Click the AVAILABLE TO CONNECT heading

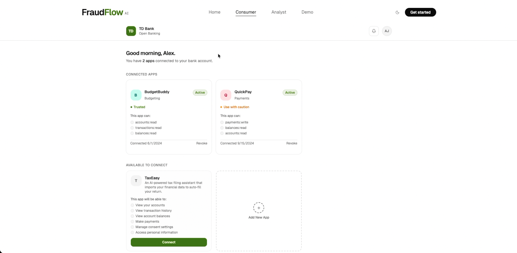point(147,165)
